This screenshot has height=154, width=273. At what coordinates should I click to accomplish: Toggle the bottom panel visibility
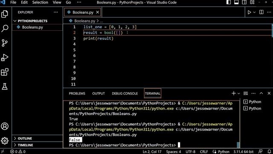click(236, 2)
